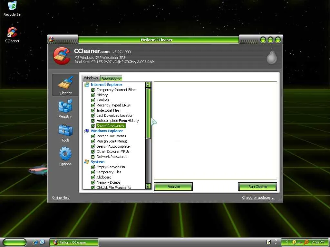Click the Internet Explorer group icon
This screenshot has width=330, height=247.
pyautogui.click(x=87, y=85)
